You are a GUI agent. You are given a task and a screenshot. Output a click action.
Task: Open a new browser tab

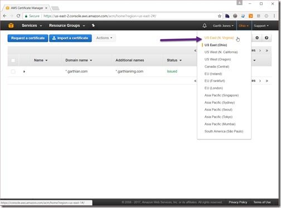[55, 8]
